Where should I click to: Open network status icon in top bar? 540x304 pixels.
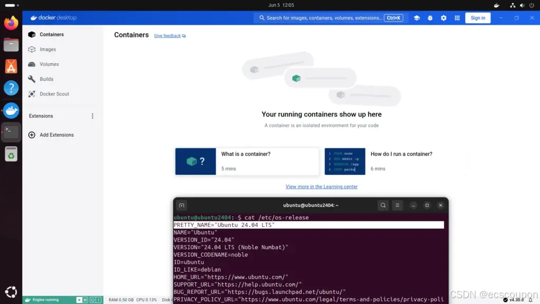tap(513, 5)
